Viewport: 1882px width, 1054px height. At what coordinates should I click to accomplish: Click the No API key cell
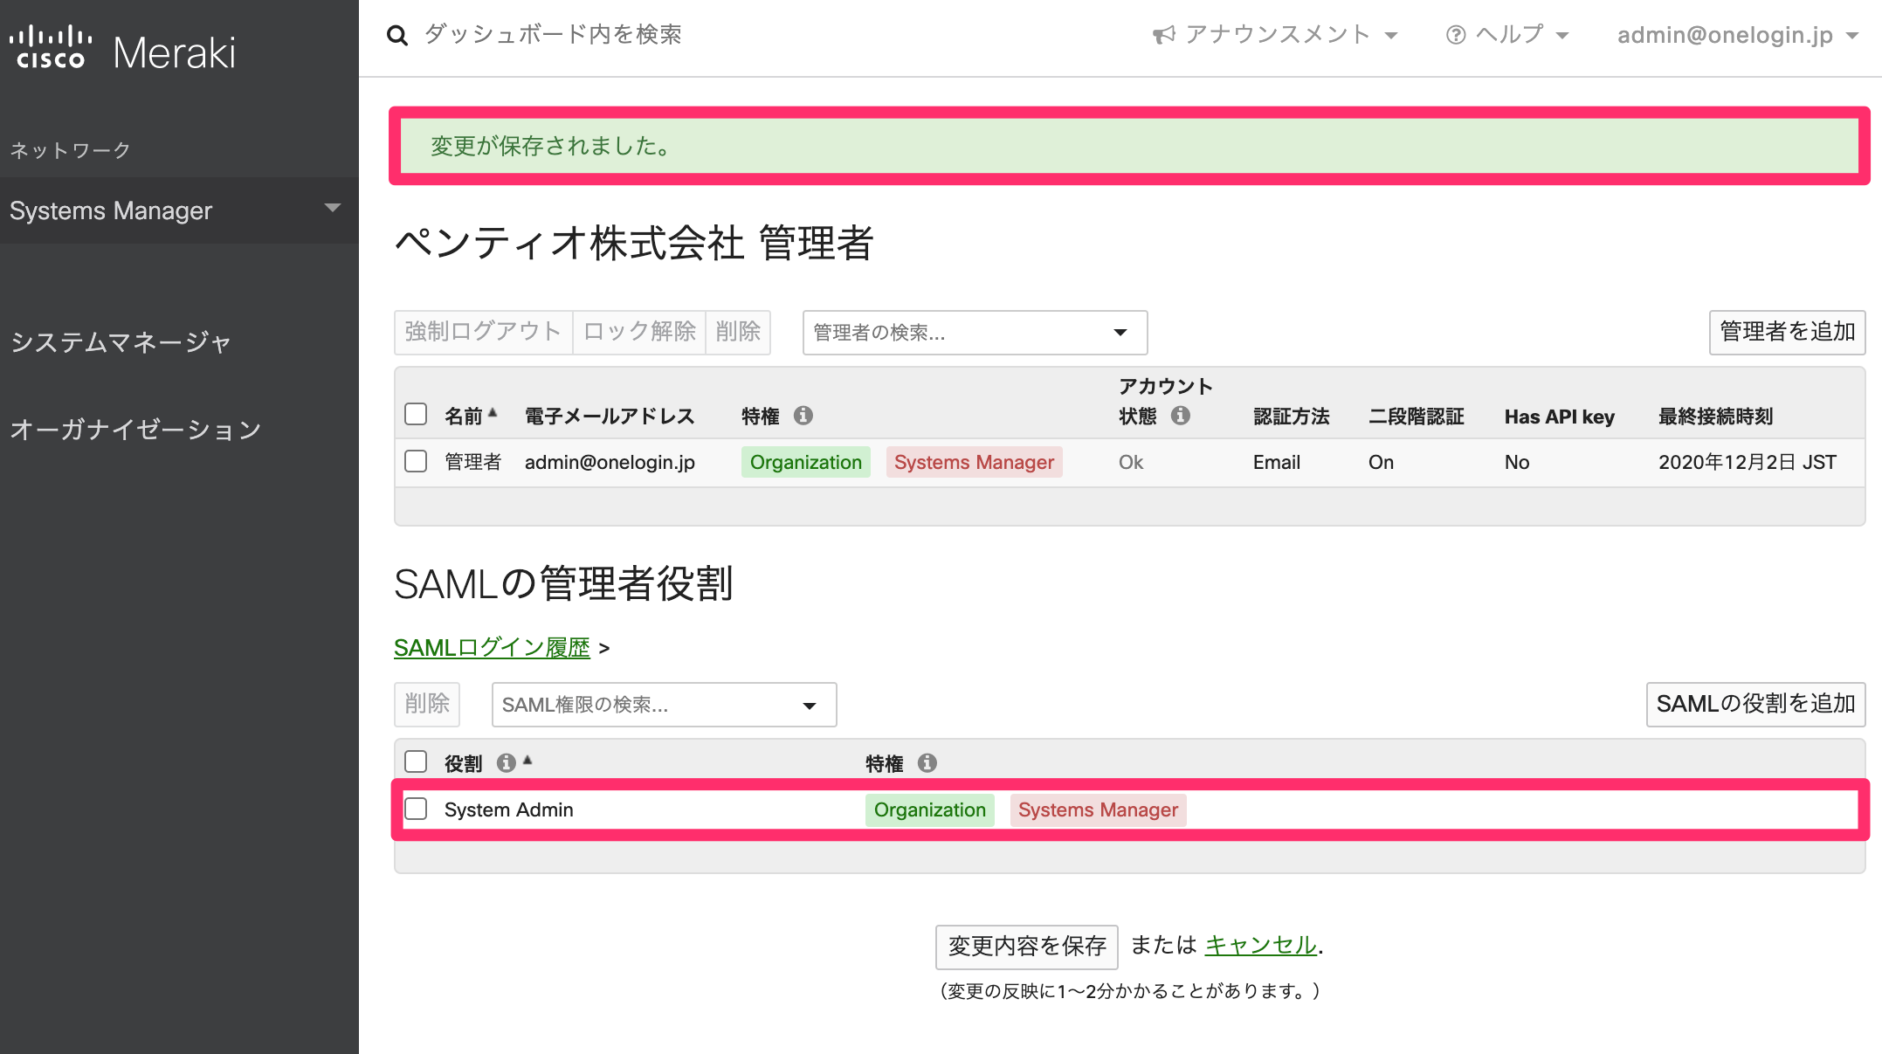1517,462
